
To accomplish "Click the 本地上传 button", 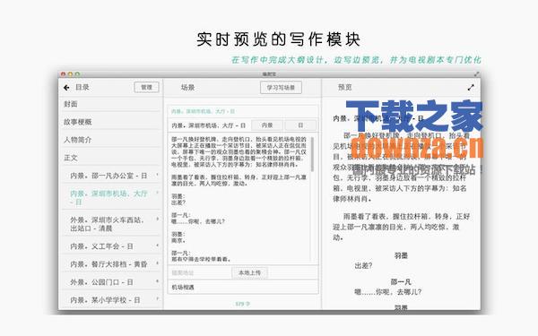I will 249,273.
